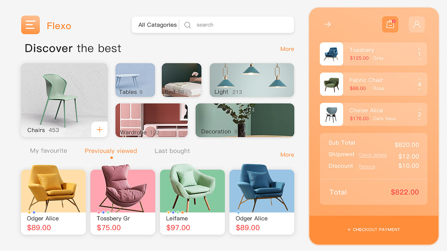The width and height of the screenshot is (447, 251).
Task: Click the search magnifier icon
Action: (188, 25)
